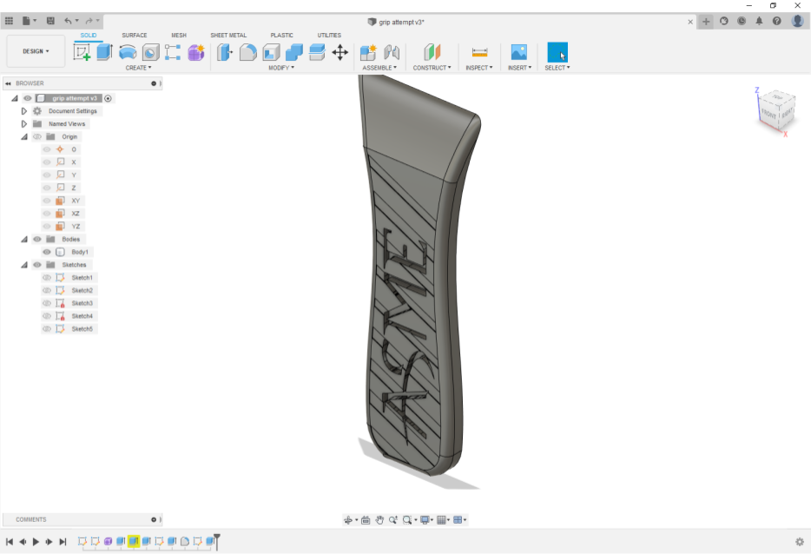The image size is (811, 554).
Task: Expand the Document Settings node
Action: click(23, 110)
